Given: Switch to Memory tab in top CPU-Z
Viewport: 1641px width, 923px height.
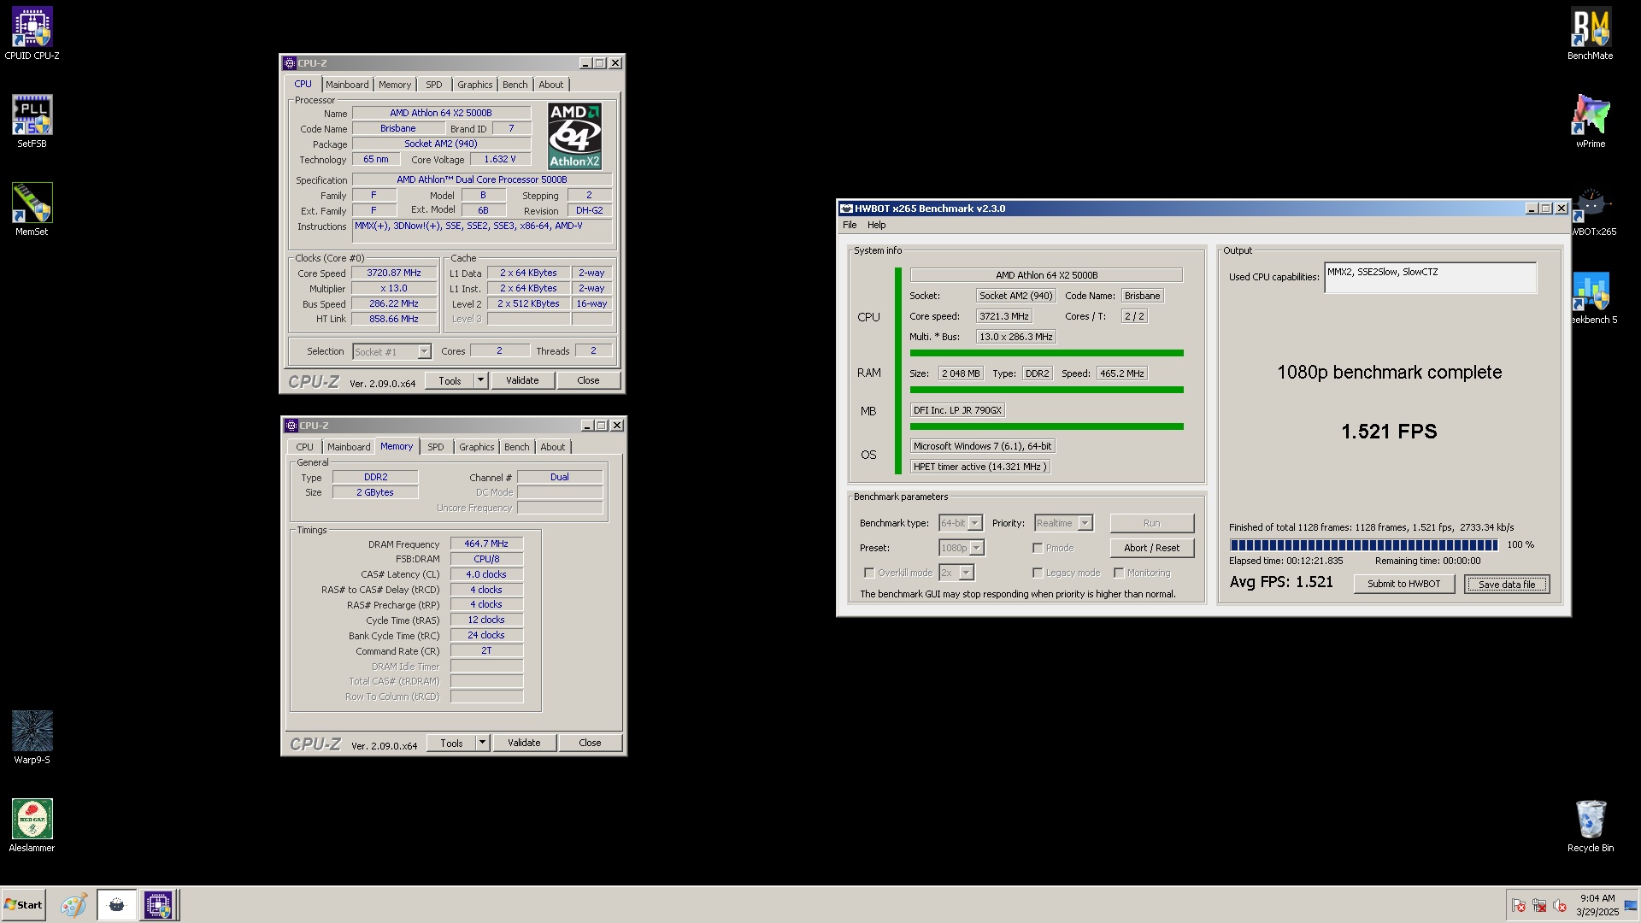Looking at the screenshot, I should (395, 85).
